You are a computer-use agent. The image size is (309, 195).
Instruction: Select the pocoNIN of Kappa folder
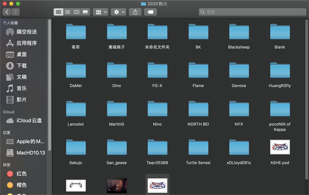280,109
